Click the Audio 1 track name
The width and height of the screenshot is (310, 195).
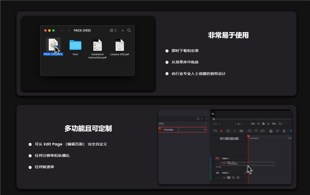click(x=226, y=173)
